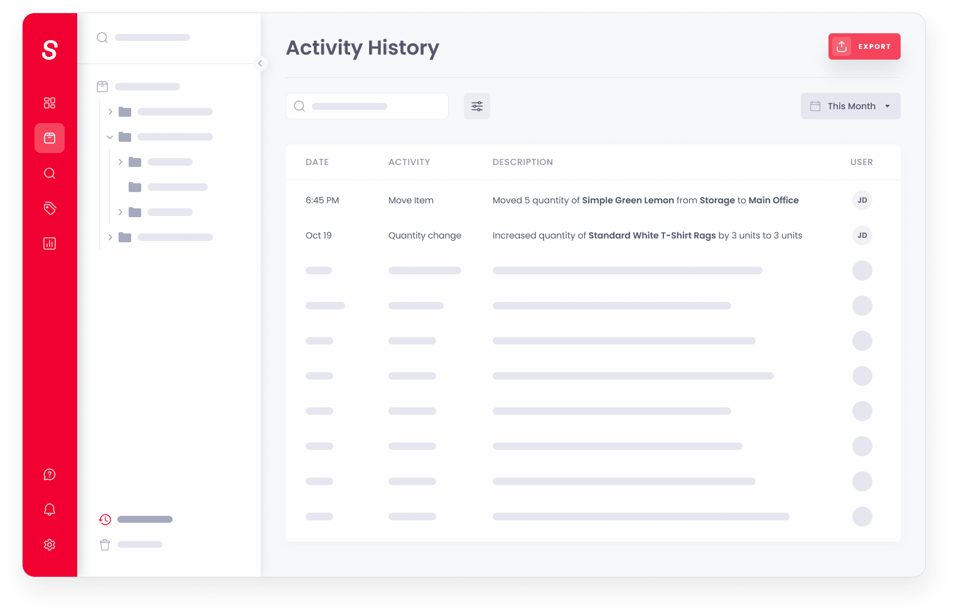Open Trash from the folder panel

coord(105,544)
